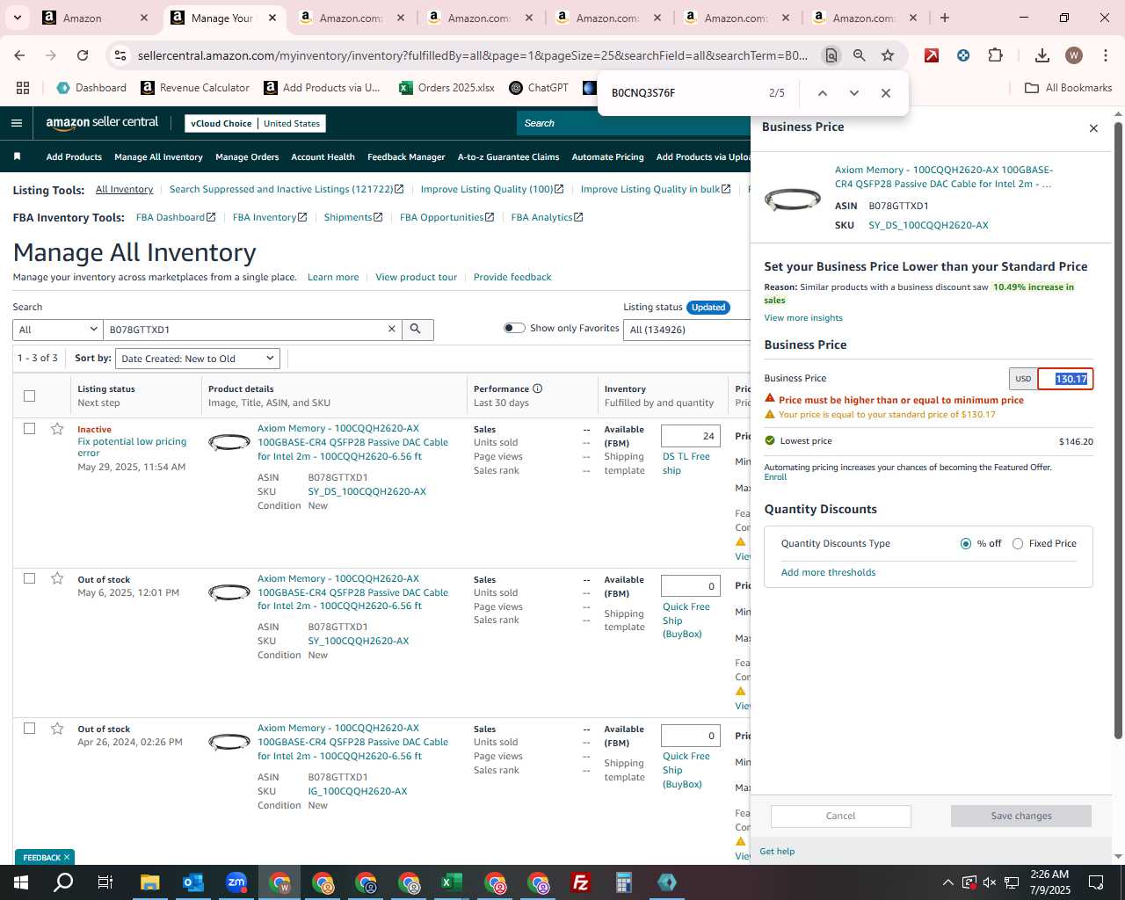Open the Add more thresholds link

(828, 573)
